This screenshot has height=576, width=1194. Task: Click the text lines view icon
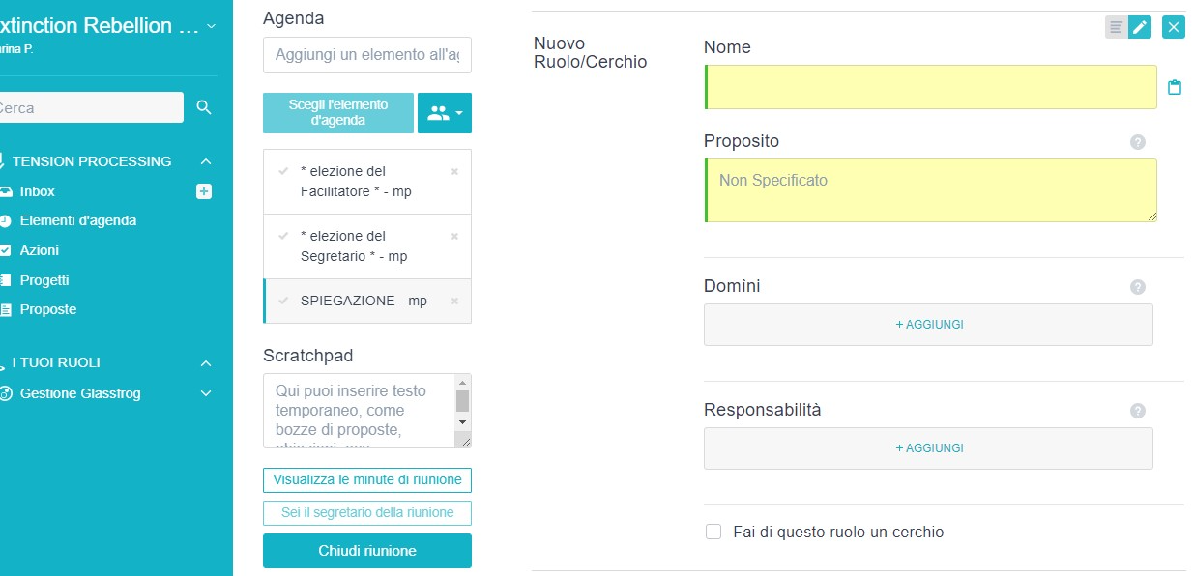point(1116,27)
